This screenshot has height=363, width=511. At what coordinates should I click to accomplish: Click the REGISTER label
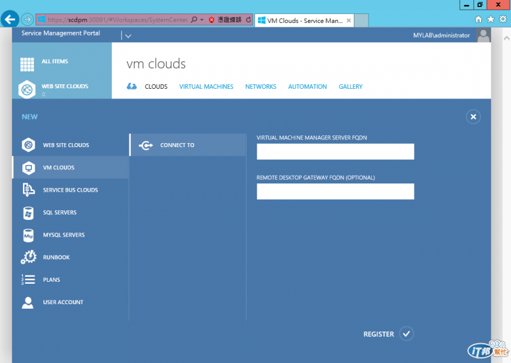379,334
